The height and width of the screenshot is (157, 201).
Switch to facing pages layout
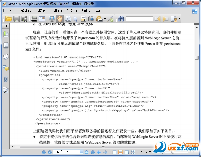pyautogui.click(x=127, y=152)
